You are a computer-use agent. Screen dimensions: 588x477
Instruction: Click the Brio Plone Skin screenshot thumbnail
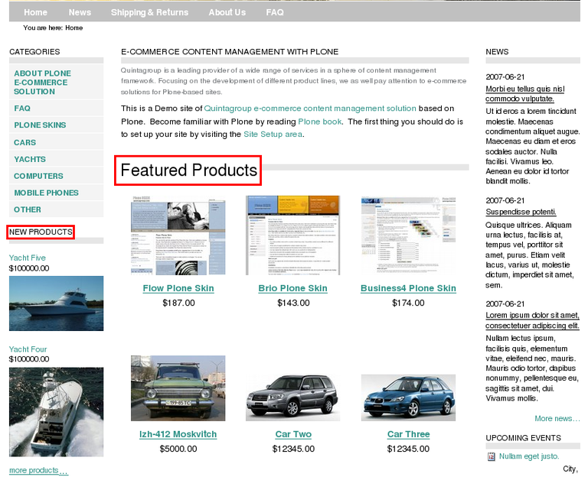293,235
